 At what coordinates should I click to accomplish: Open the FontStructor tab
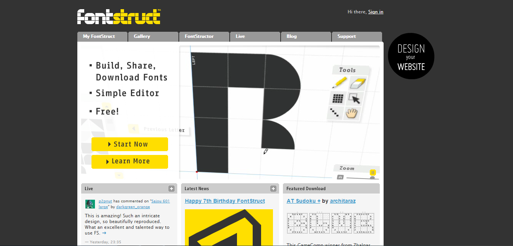pos(204,36)
